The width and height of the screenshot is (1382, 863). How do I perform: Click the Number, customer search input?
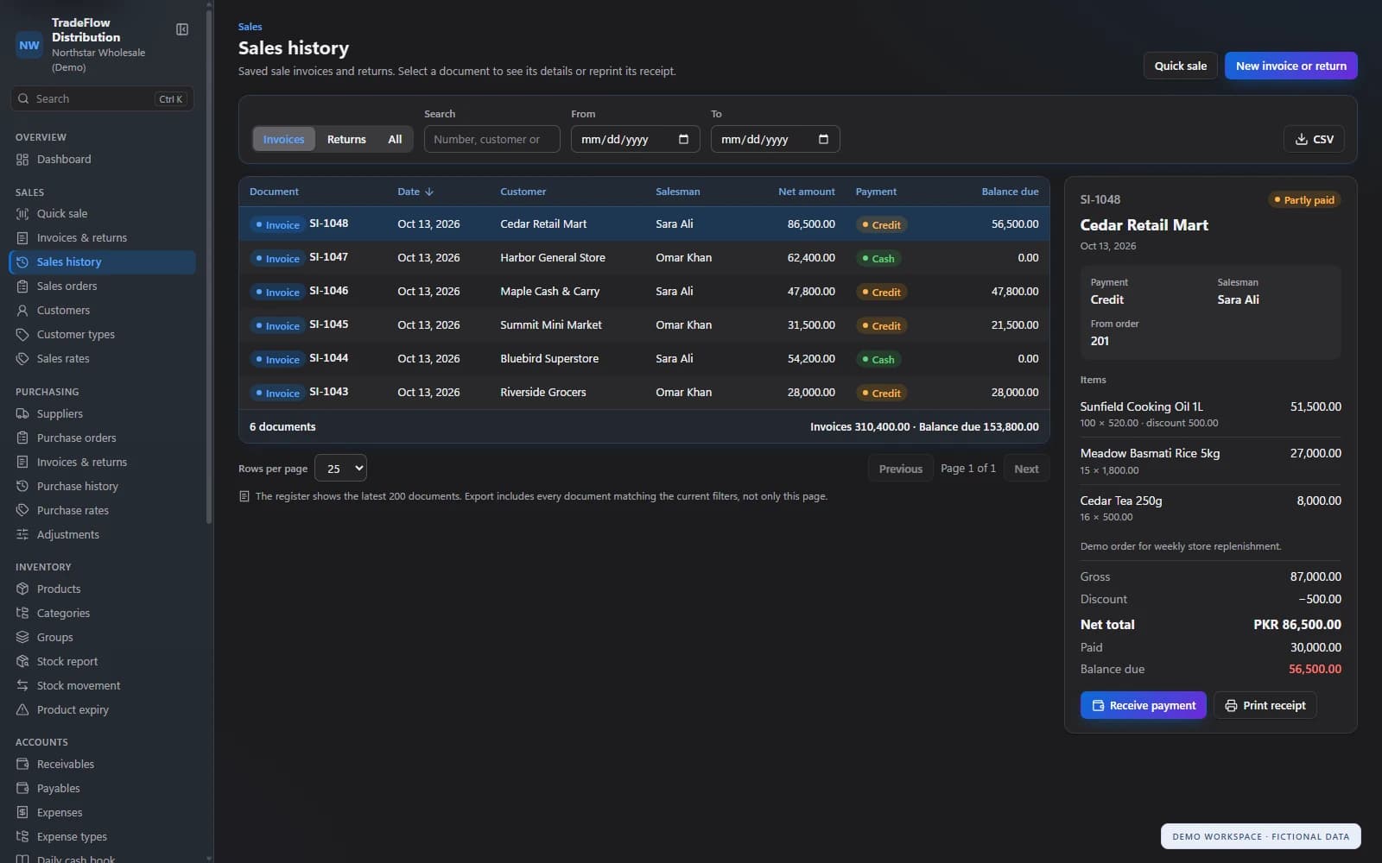(491, 139)
